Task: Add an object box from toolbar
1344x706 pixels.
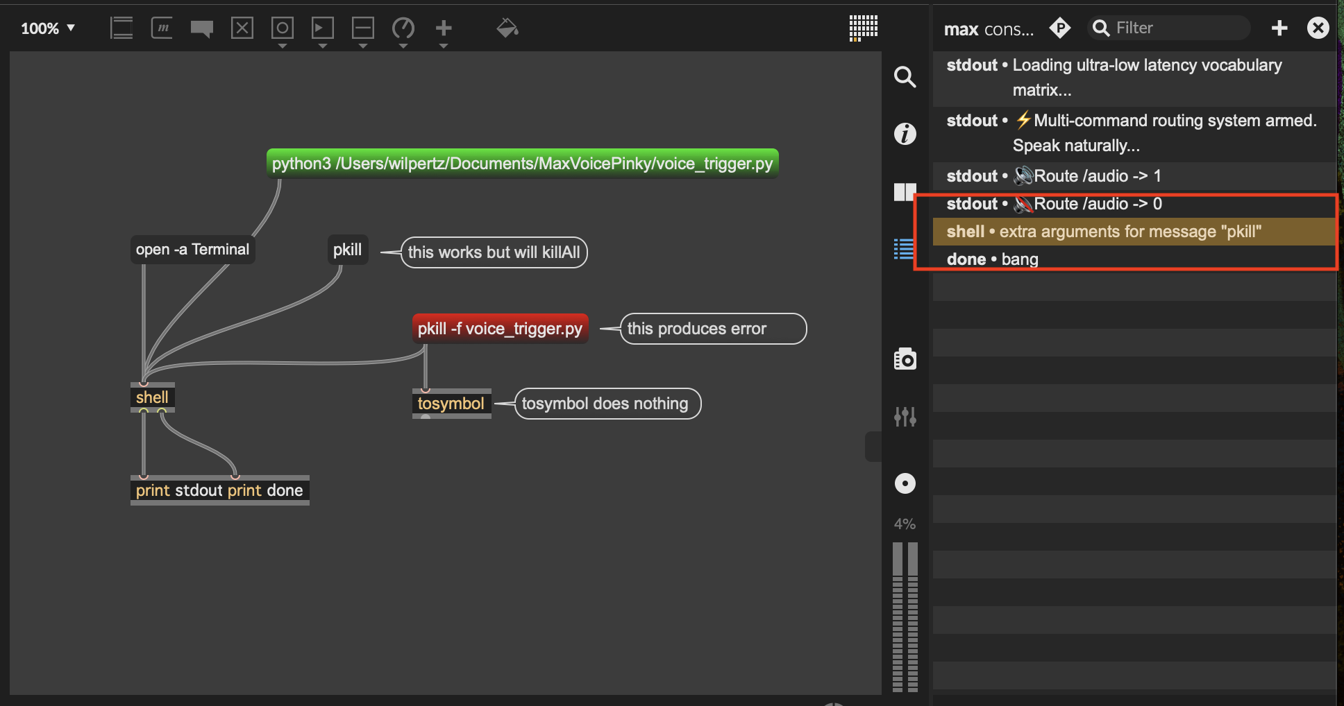Action: click(x=121, y=28)
